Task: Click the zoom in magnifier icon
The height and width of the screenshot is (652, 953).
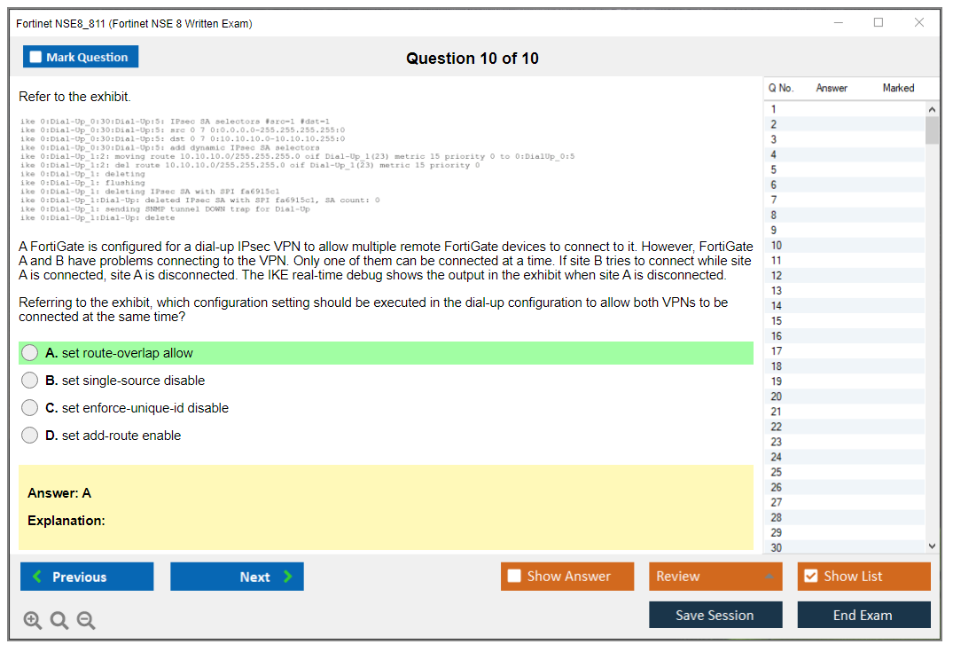Action: pyautogui.click(x=32, y=621)
